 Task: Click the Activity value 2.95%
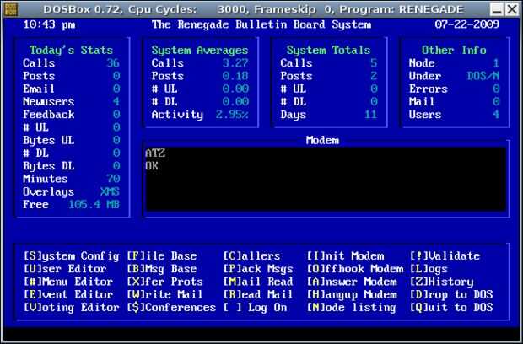(x=232, y=115)
